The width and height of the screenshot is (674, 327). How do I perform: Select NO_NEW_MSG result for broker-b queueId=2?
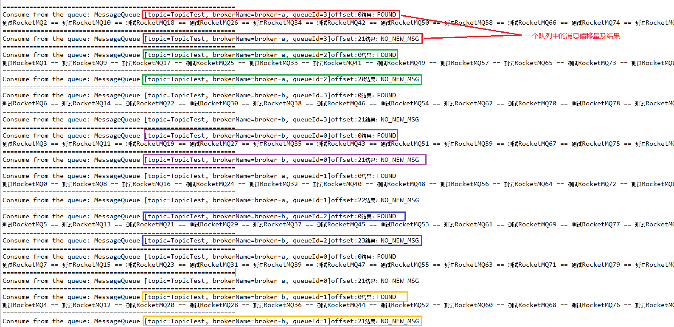click(x=399, y=240)
